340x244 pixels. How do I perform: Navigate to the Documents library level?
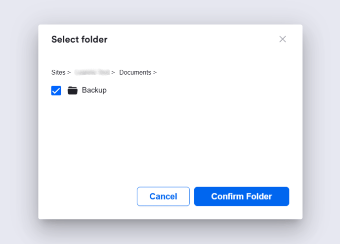pyautogui.click(x=135, y=72)
